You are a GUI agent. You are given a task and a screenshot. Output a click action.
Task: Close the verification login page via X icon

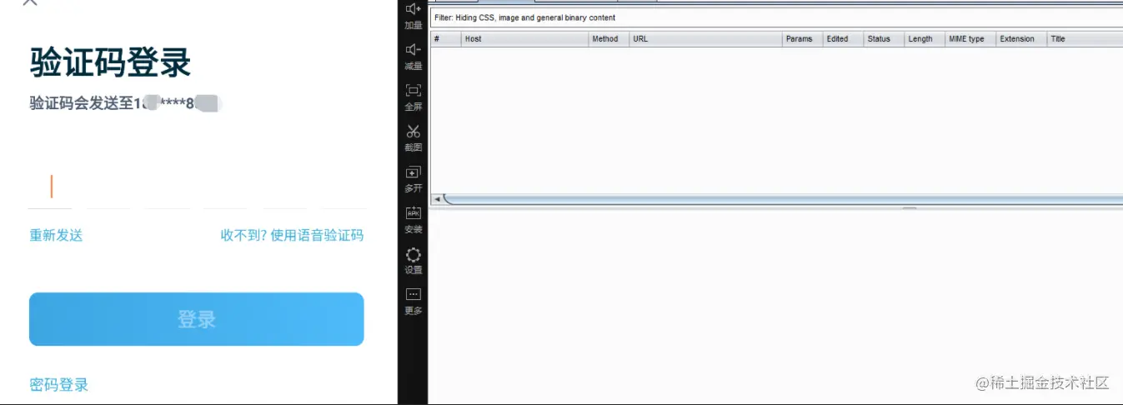(30, 2)
